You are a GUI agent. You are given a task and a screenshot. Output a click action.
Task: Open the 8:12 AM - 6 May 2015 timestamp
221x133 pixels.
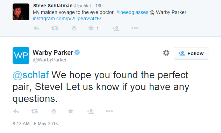tap(35, 124)
